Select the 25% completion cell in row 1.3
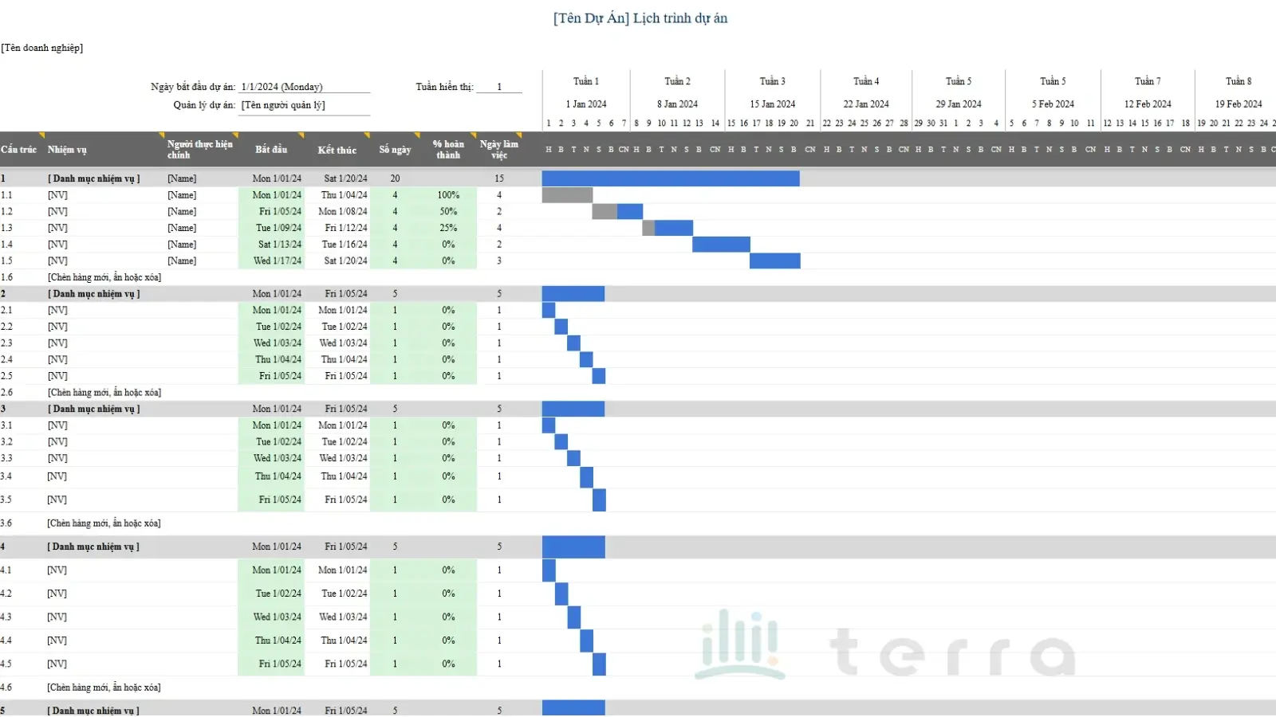This screenshot has height=717, width=1276. (x=448, y=228)
